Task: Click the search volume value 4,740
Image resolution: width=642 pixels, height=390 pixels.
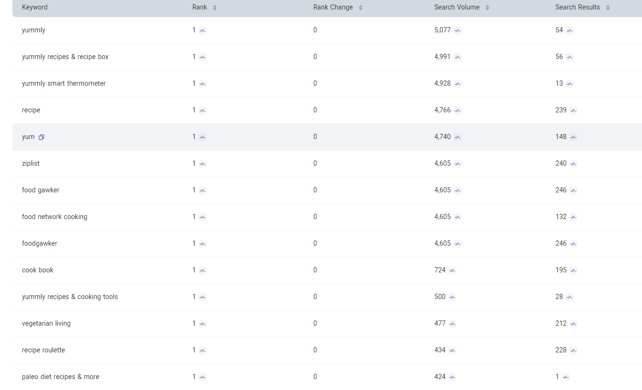Action: click(x=442, y=137)
